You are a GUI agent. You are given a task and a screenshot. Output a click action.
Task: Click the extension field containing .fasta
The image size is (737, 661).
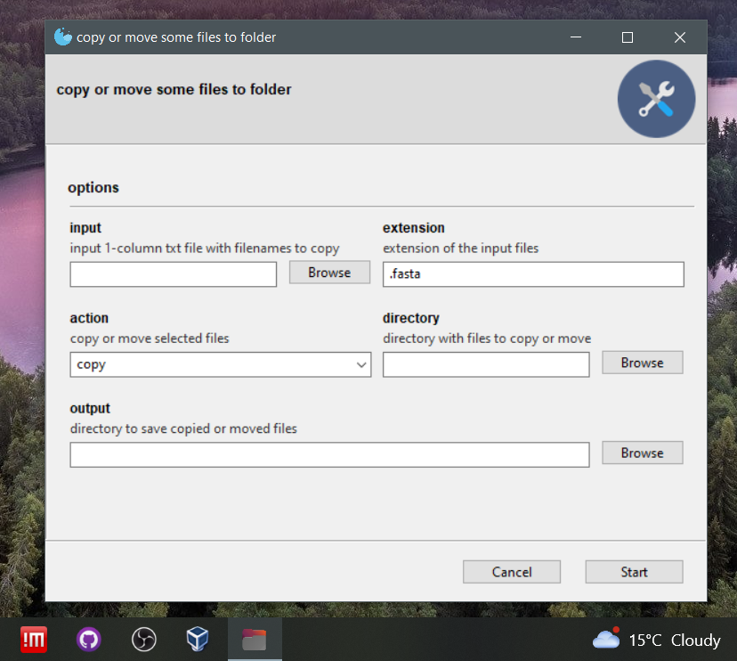click(533, 274)
